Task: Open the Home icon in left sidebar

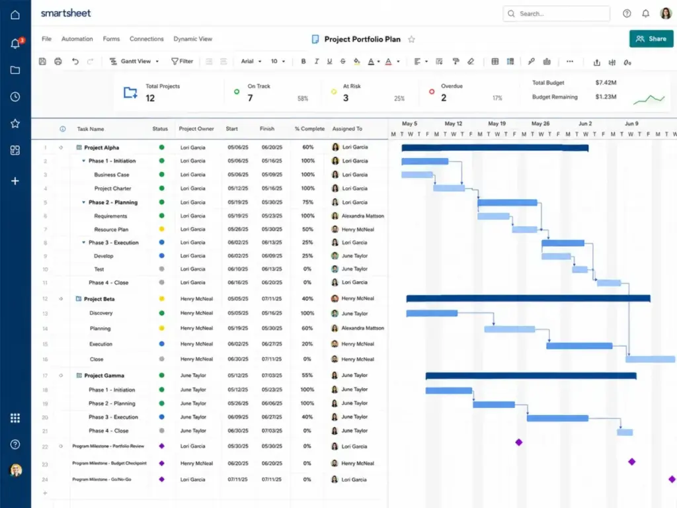Action: 15,15
